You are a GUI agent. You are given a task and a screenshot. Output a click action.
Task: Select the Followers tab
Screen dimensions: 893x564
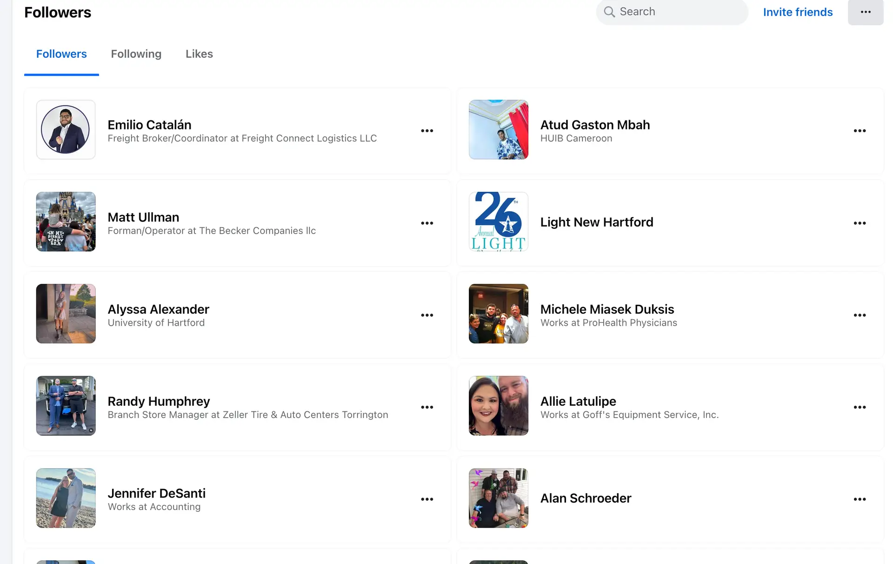click(x=61, y=54)
